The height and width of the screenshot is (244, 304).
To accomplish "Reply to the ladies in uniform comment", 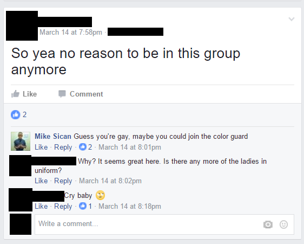I will (63, 181).
